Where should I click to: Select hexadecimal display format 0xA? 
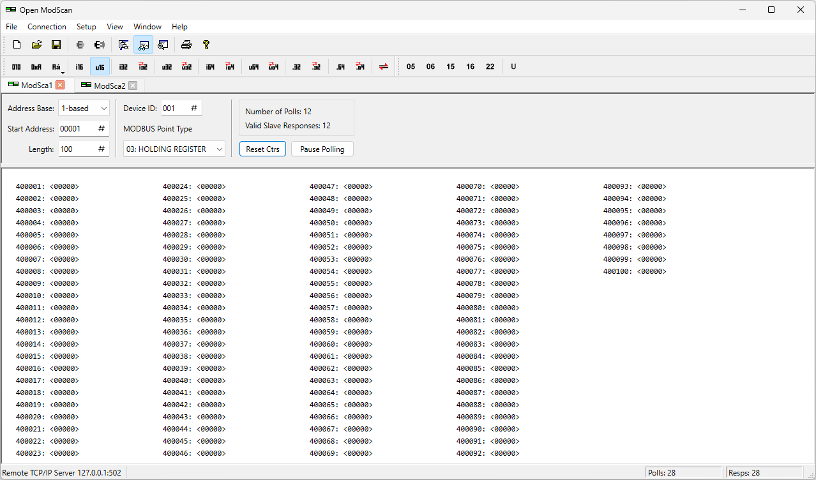coord(36,66)
